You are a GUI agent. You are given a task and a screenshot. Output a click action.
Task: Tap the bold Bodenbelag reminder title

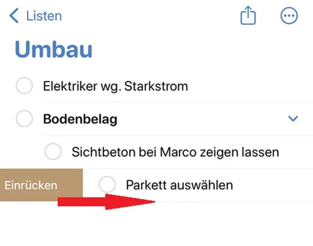[x=80, y=119]
